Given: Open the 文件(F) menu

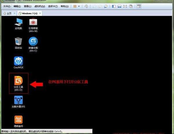Looking at the screenshot, I should (7, 6).
